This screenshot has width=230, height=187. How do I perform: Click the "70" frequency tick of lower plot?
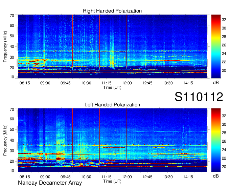[x=12, y=109]
